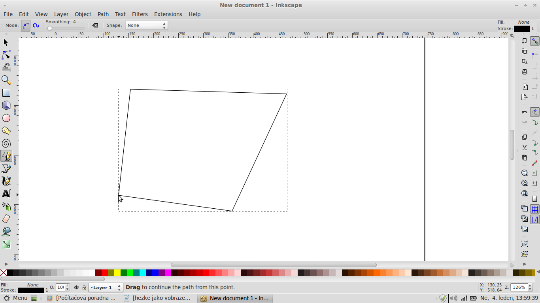Select the Selector arrow tool
Image resolution: width=540 pixels, height=303 pixels.
(6, 42)
